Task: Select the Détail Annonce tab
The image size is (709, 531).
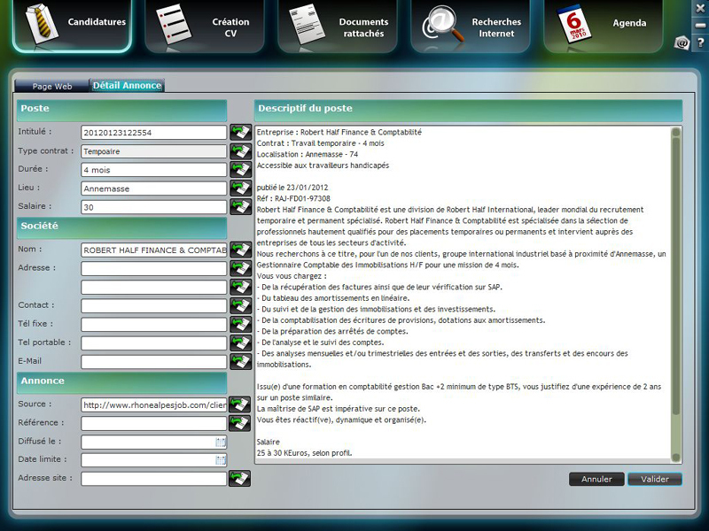Action: tap(127, 85)
